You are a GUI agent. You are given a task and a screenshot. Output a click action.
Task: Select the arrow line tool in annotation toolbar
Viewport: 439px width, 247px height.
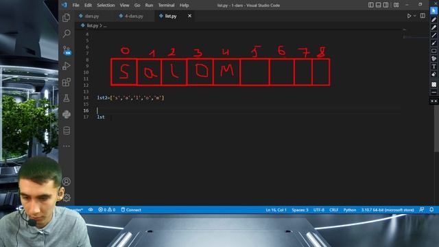pos(434,43)
